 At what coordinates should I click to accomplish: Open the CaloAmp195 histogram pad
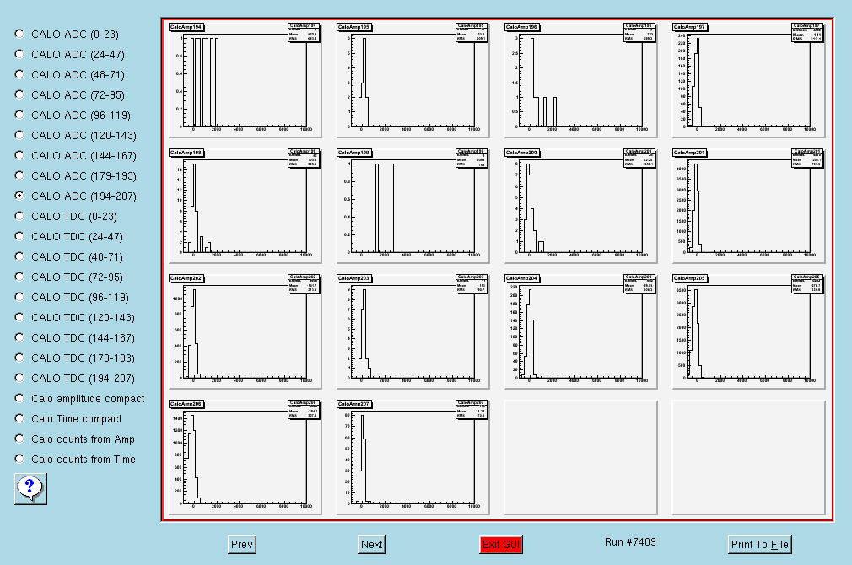(413, 80)
